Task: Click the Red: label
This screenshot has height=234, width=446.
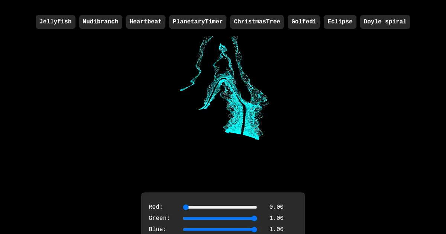Action: [x=156, y=207]
